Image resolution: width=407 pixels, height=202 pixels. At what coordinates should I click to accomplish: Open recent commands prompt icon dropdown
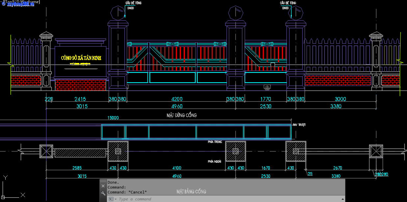pyautogui.click(x=113, y=199)
